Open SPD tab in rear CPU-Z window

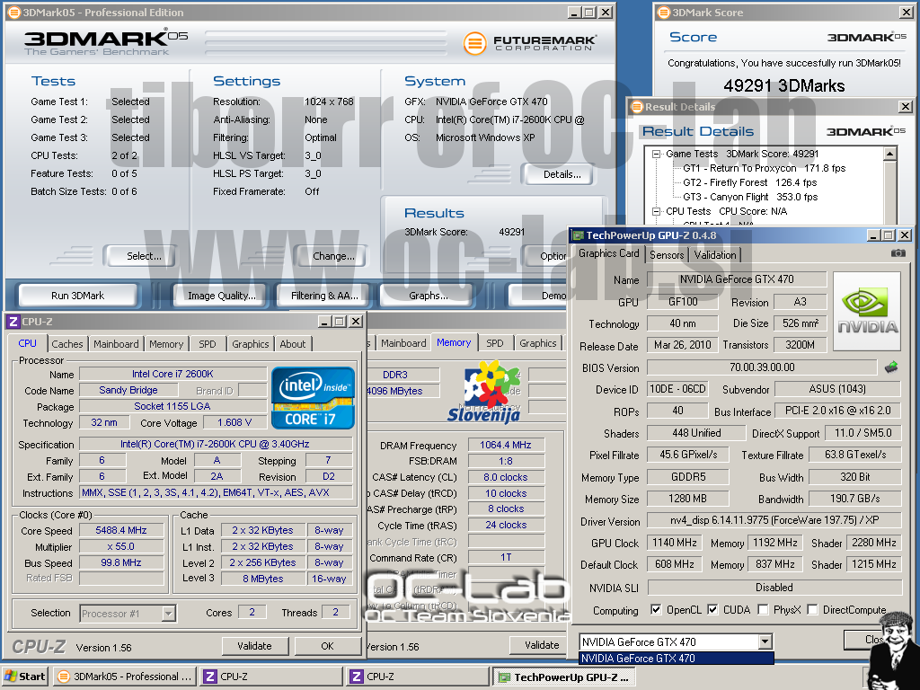click(x=495, y=343)
